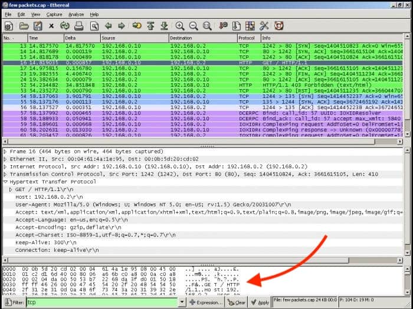Save the capture file with floppy icon
413x309 pixels.
point(38,26)
